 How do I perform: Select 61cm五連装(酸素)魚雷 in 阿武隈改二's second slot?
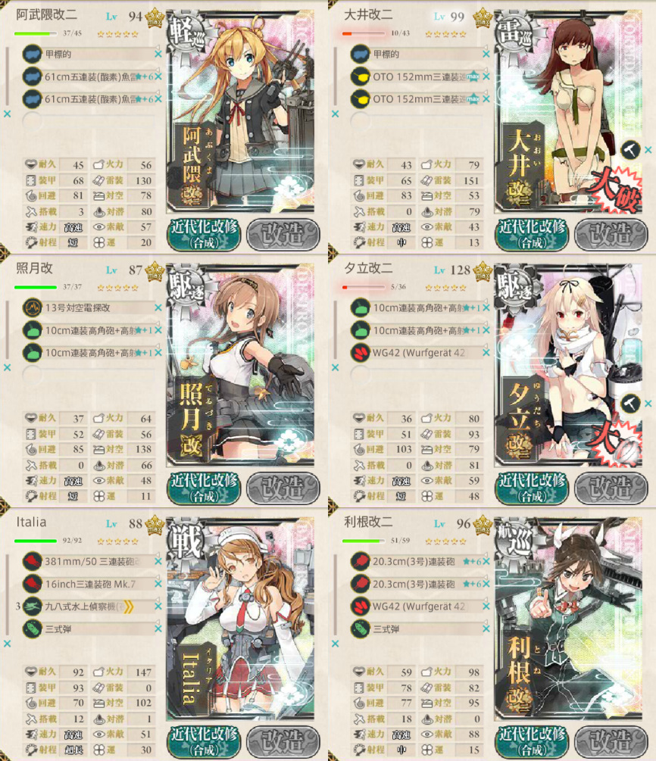(90, 76)
